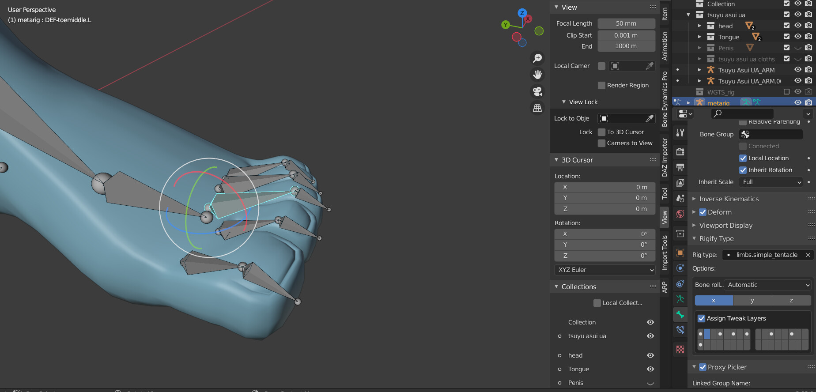816x392 pixels.
Task: Click the eyedropper beside Lock to Object
Action: pos(650,118)
